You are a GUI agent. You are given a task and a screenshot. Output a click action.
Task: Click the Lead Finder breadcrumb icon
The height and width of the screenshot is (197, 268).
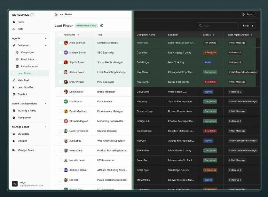tap(56, 15)
